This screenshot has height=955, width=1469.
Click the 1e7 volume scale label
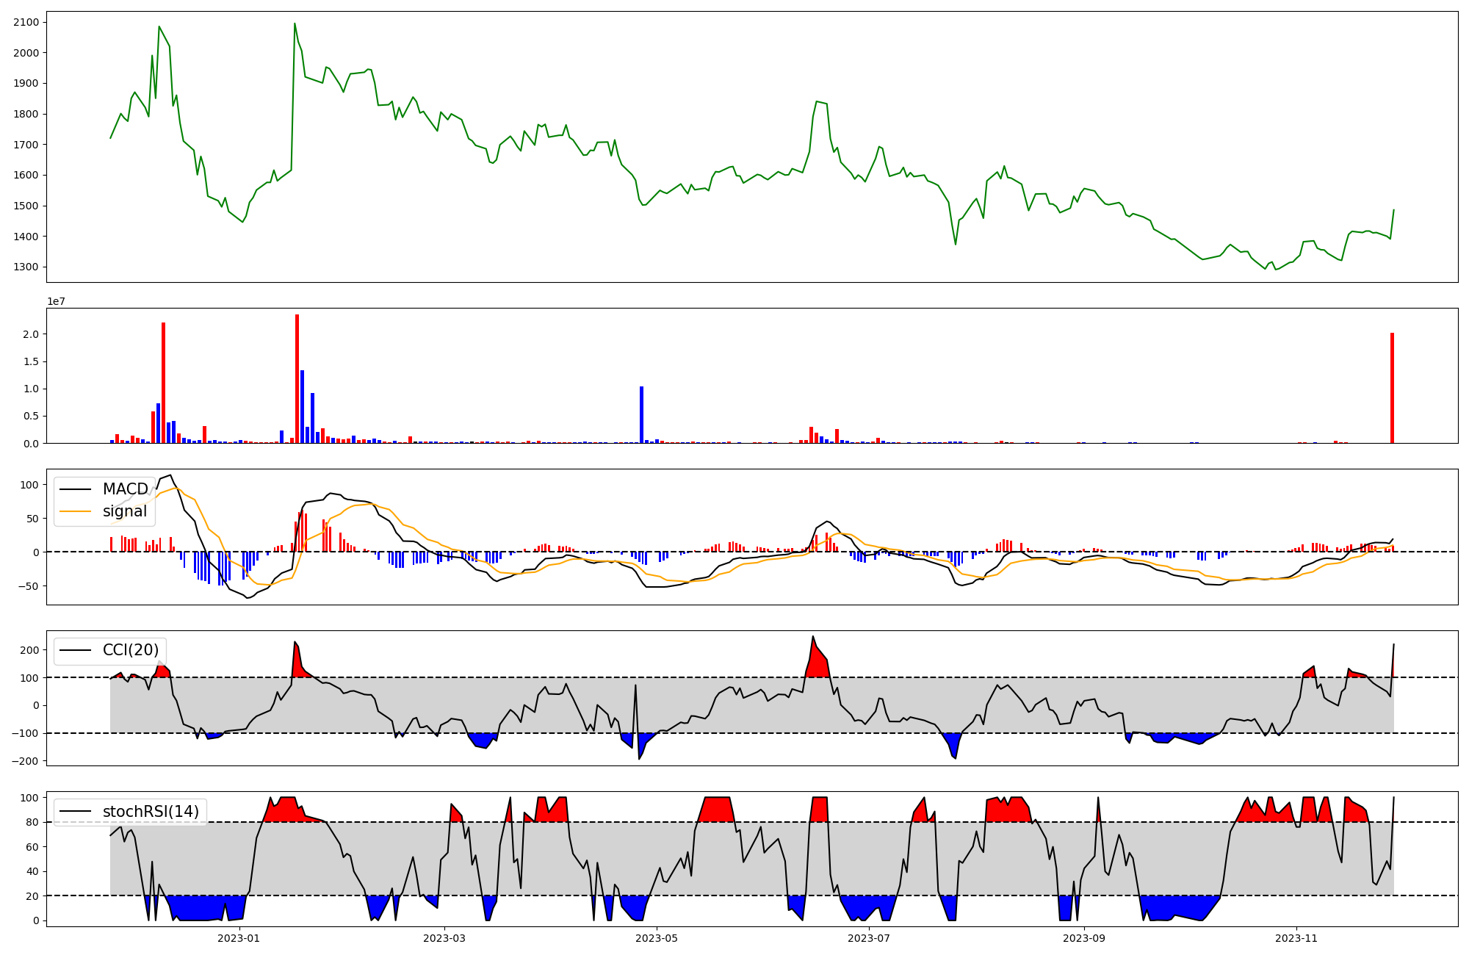click(56, 301)
